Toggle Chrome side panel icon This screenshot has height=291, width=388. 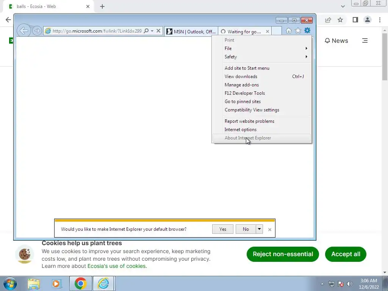click(x=355, y=20)
